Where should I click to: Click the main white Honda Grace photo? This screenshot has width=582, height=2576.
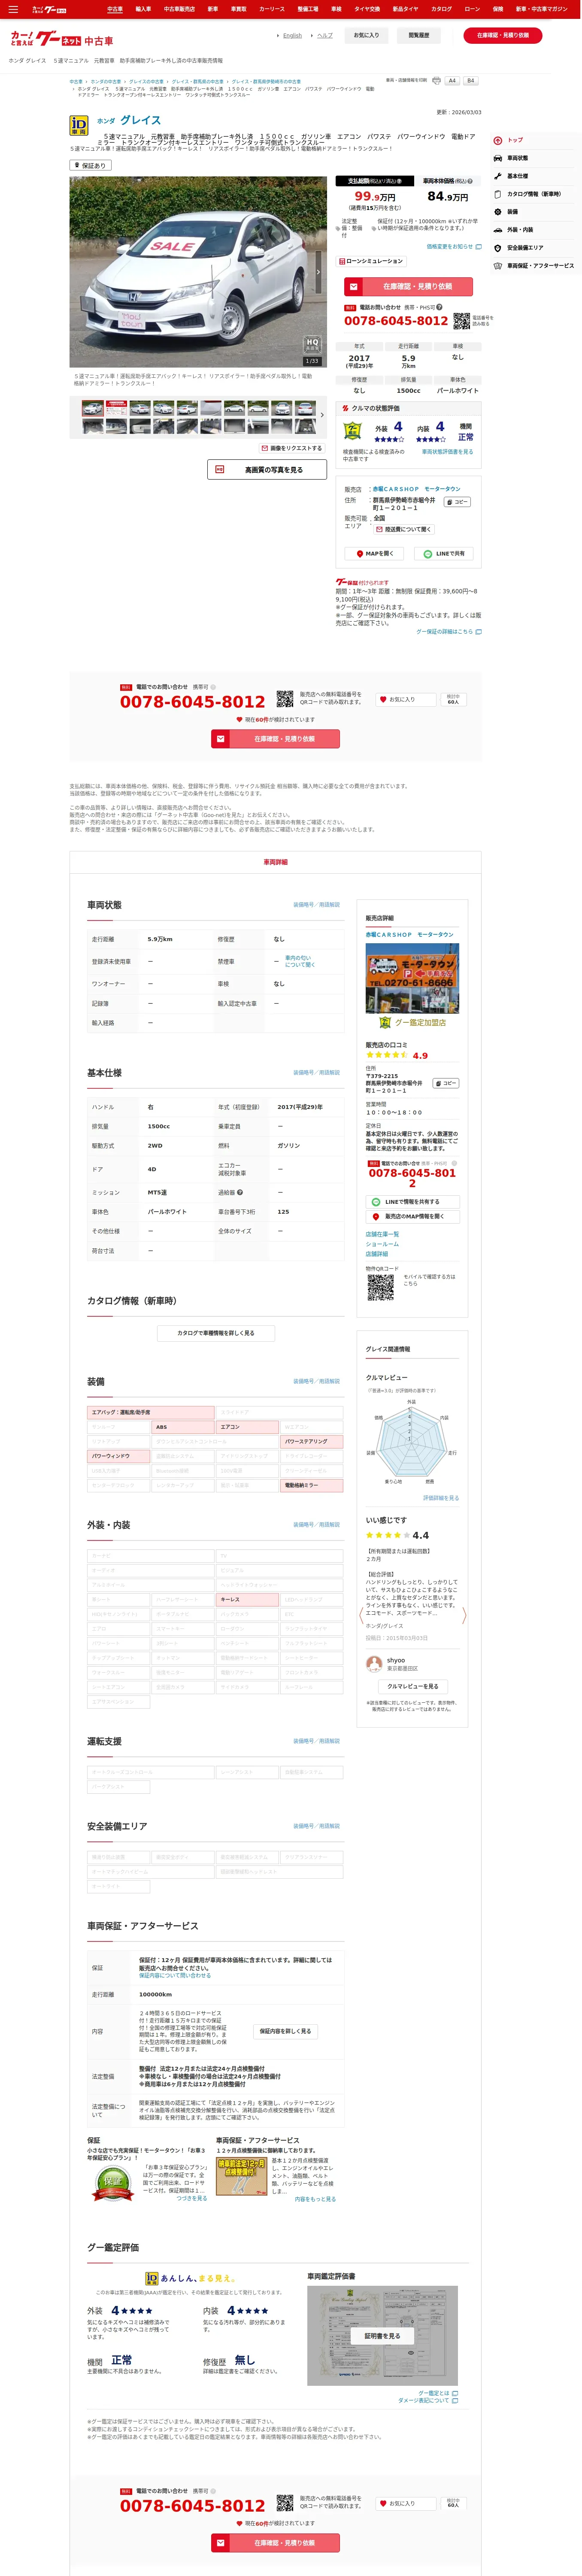[198, 272]
